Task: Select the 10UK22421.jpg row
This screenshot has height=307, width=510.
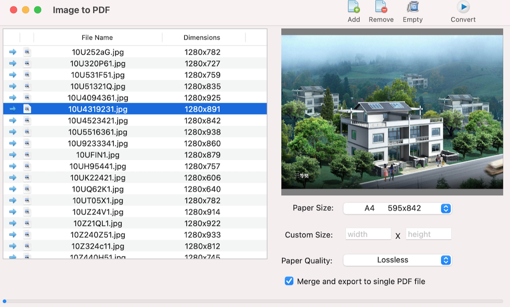Action: pyautogui.click(x=98, y=178)
